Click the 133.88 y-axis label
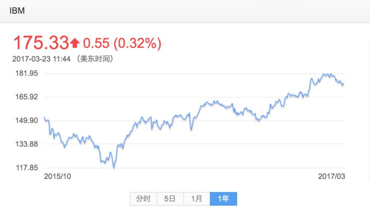The image size is (370, 215). point(27,144)
